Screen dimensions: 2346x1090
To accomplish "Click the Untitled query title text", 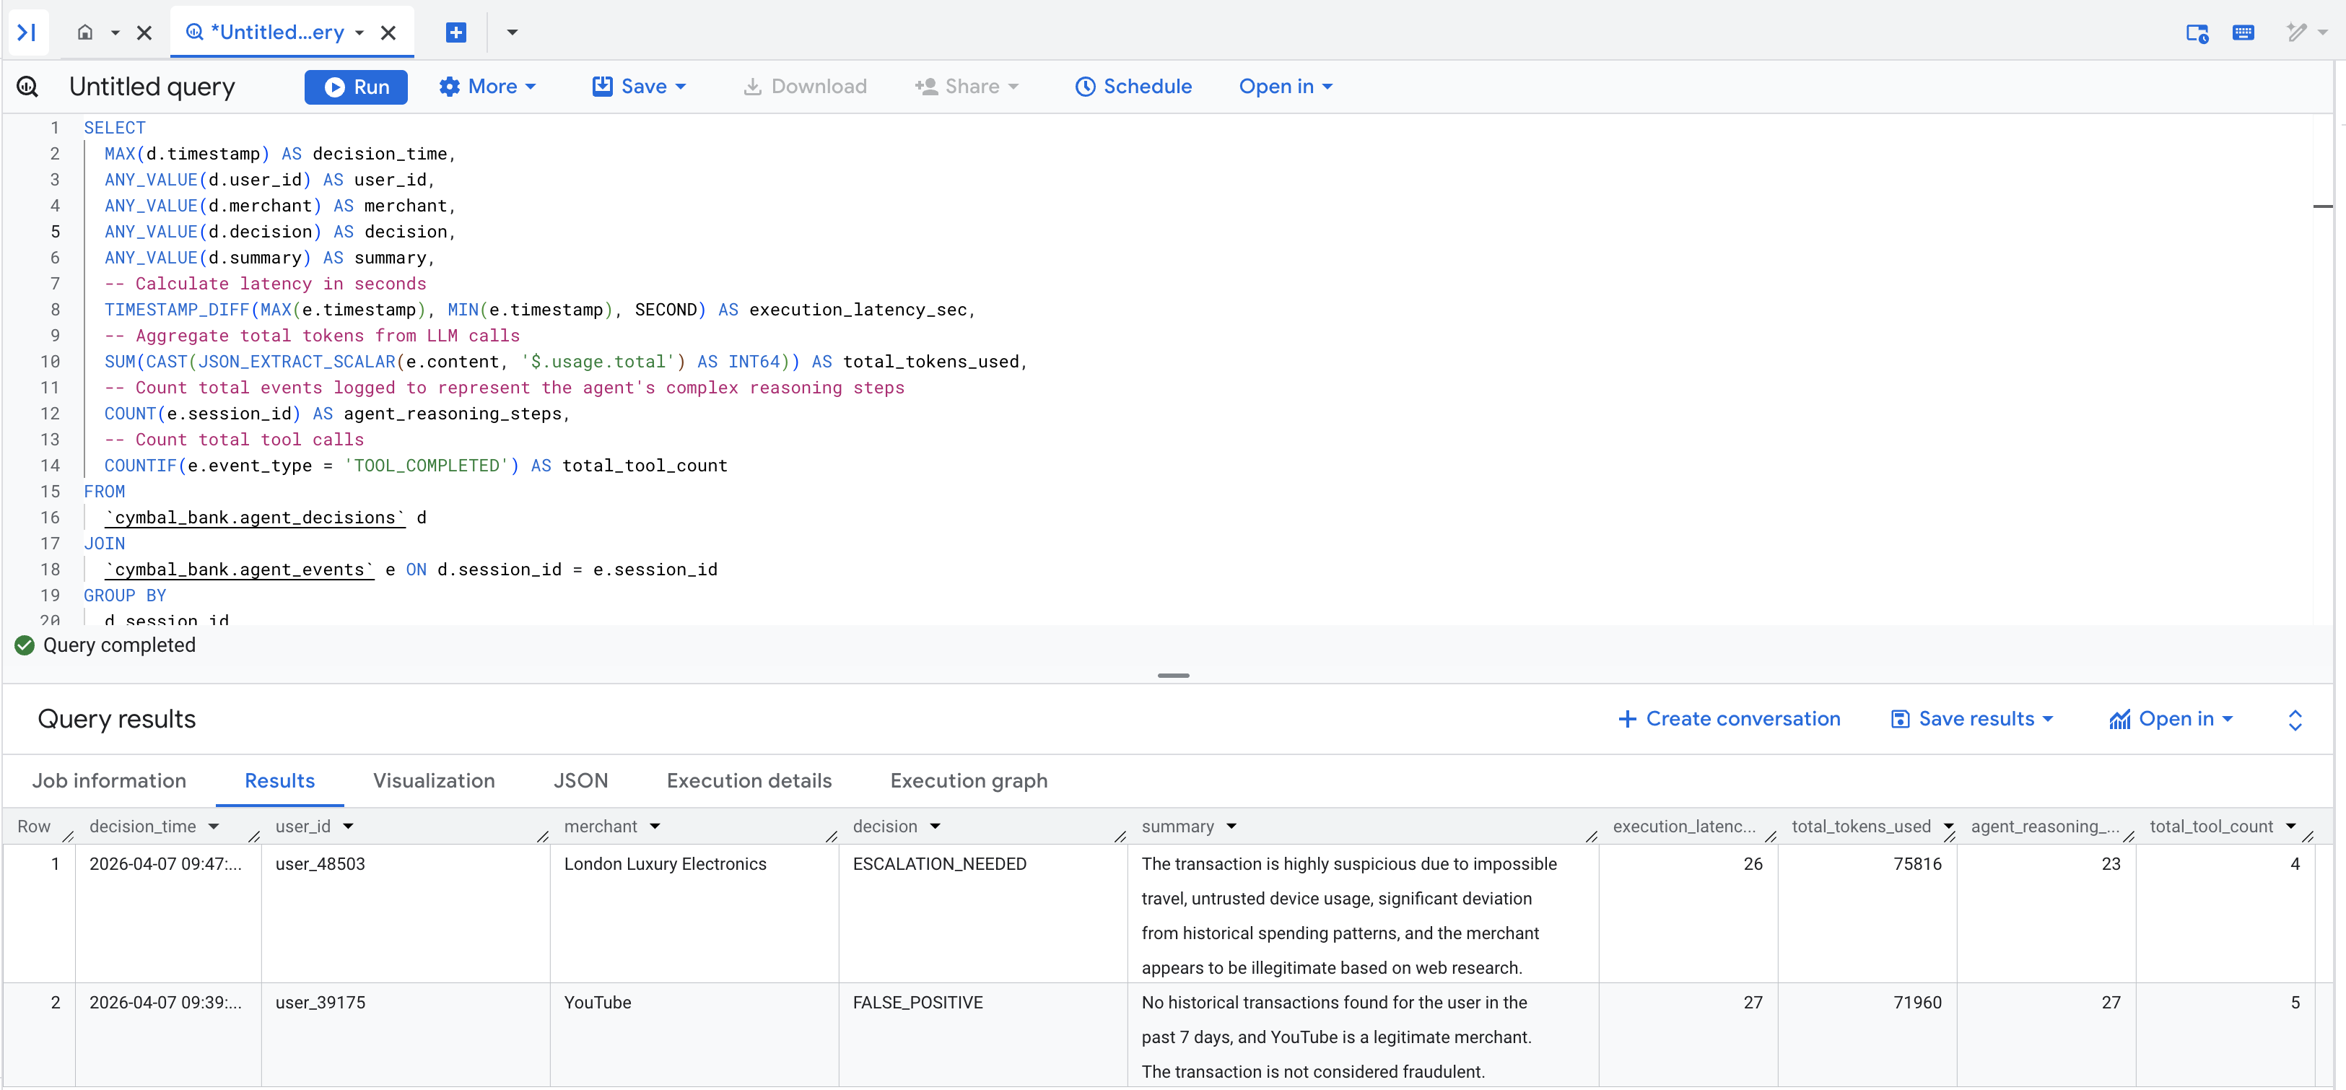I will point(152,87).
